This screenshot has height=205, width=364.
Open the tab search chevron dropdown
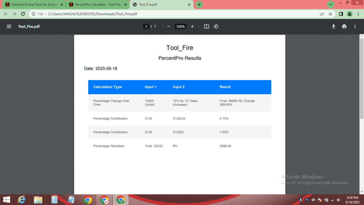(330, 4)
